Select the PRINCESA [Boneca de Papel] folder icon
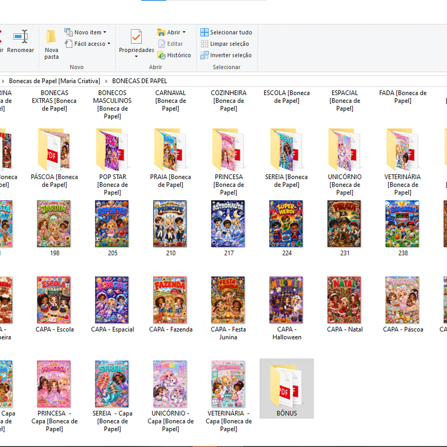Screen dimensions: 447x447 [228, 149]
